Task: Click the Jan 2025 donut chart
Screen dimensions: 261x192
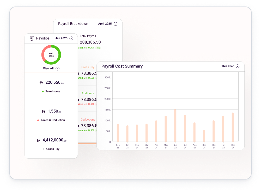Action: [x=51, y=55]
